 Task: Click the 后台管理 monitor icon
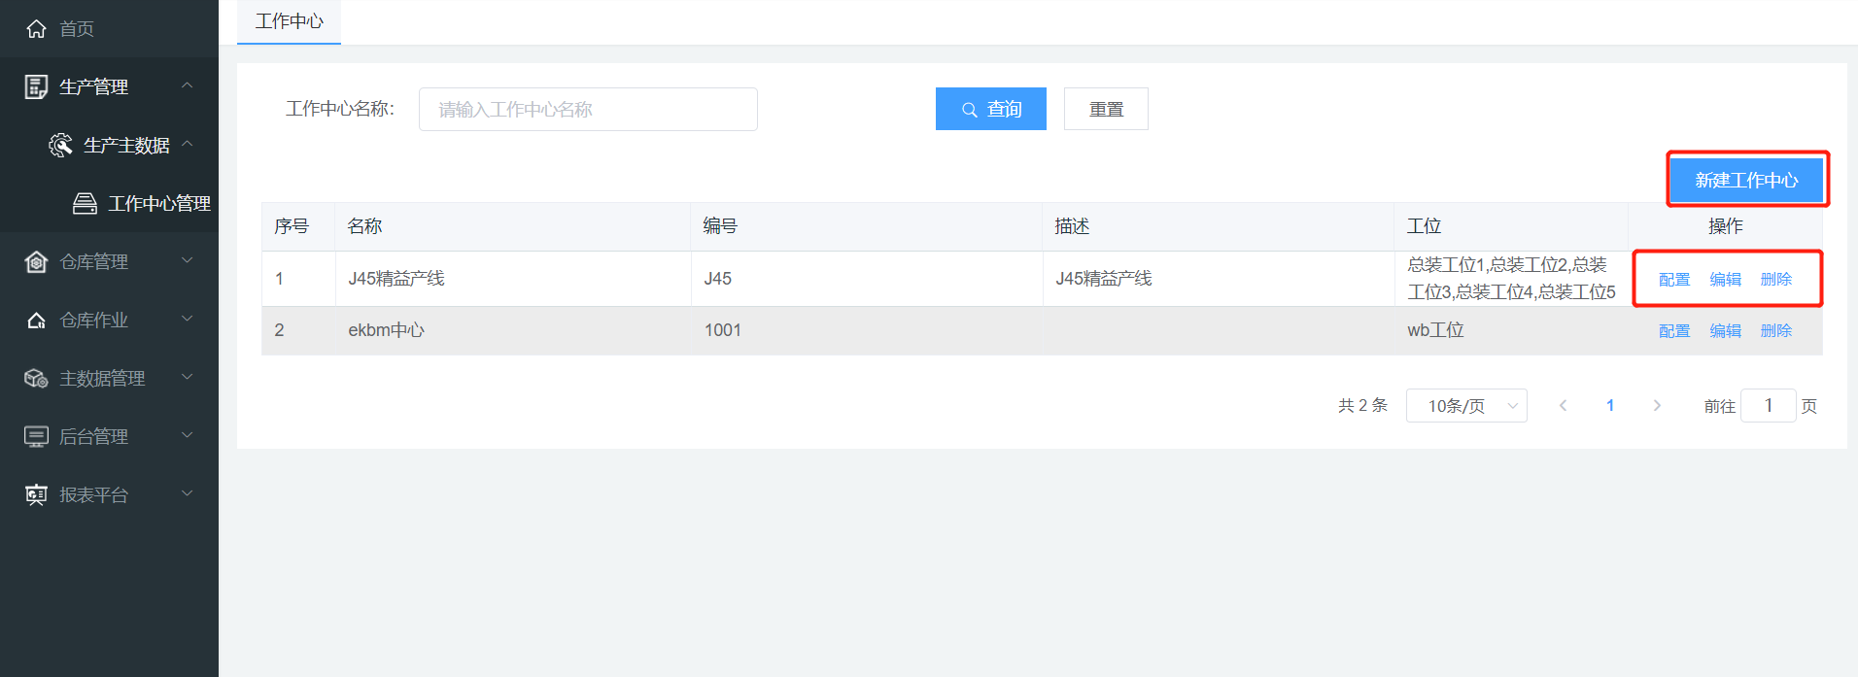coord(36,437)
